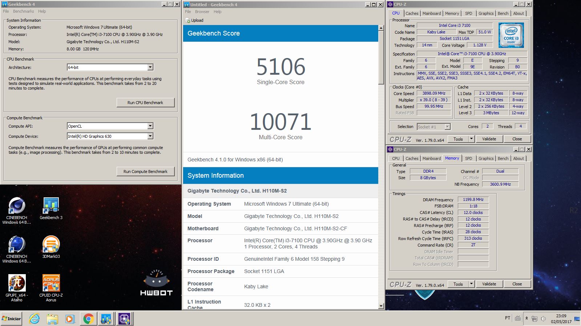This screenshot has width=581, height=326.
Task: Click Validate in the top CPU-Z window
Action: [489, 139]
